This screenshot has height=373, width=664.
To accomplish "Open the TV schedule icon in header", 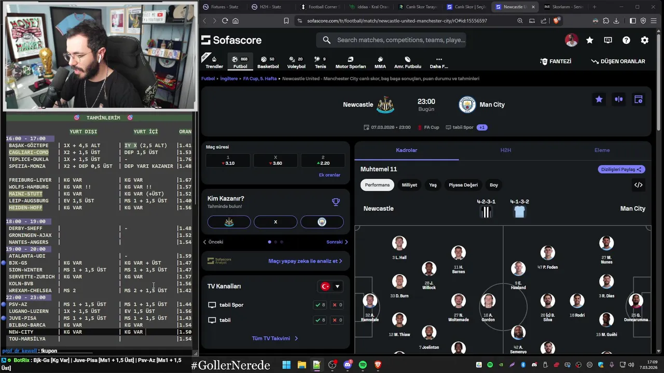I will pyautogui.click(x=608, y=40).
